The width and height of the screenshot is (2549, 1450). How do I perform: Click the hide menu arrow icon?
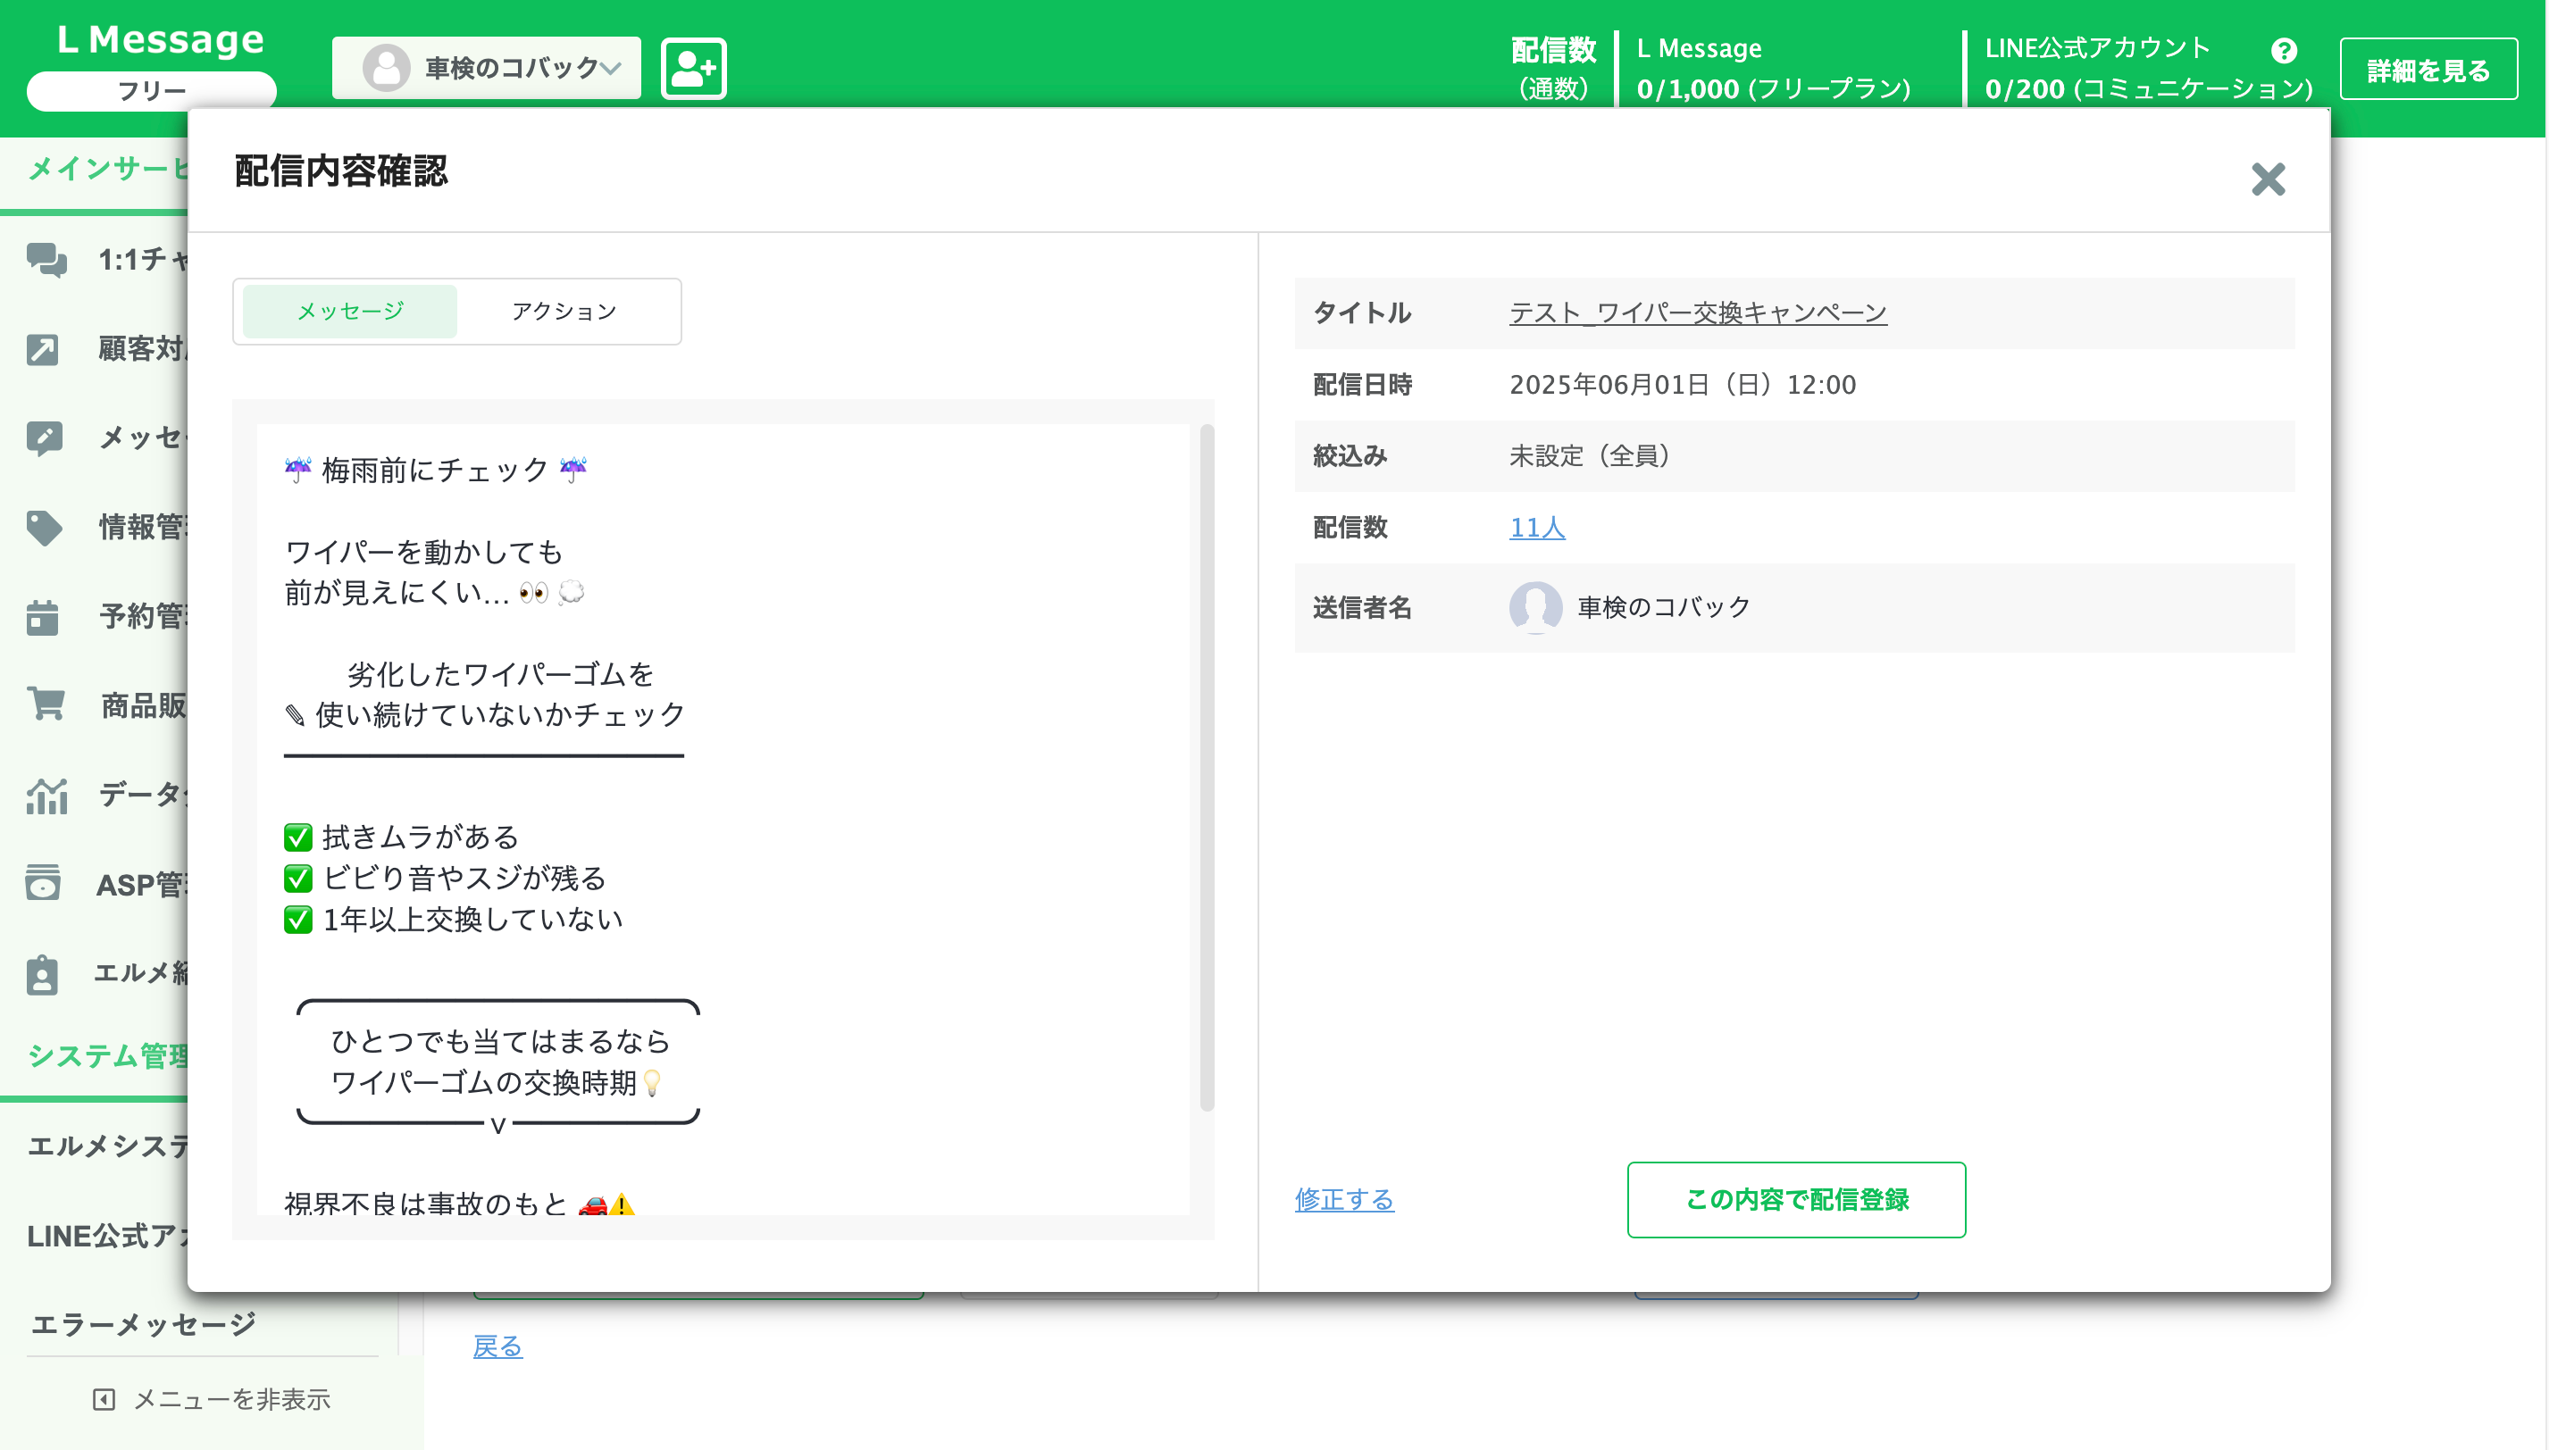point(104,1399)
